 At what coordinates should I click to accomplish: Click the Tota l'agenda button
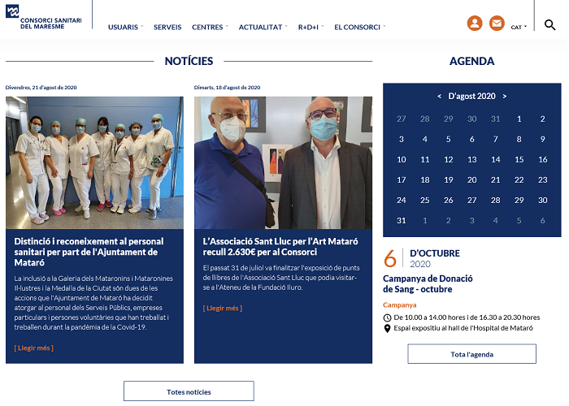(471, 354)
